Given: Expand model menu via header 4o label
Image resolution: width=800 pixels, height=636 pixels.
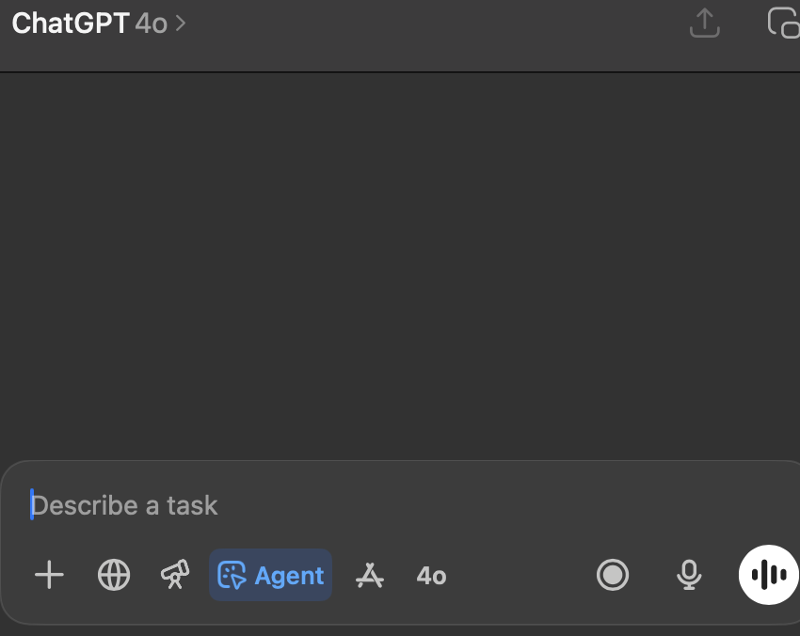Looking at the screenshot, I should coord(151,24).
